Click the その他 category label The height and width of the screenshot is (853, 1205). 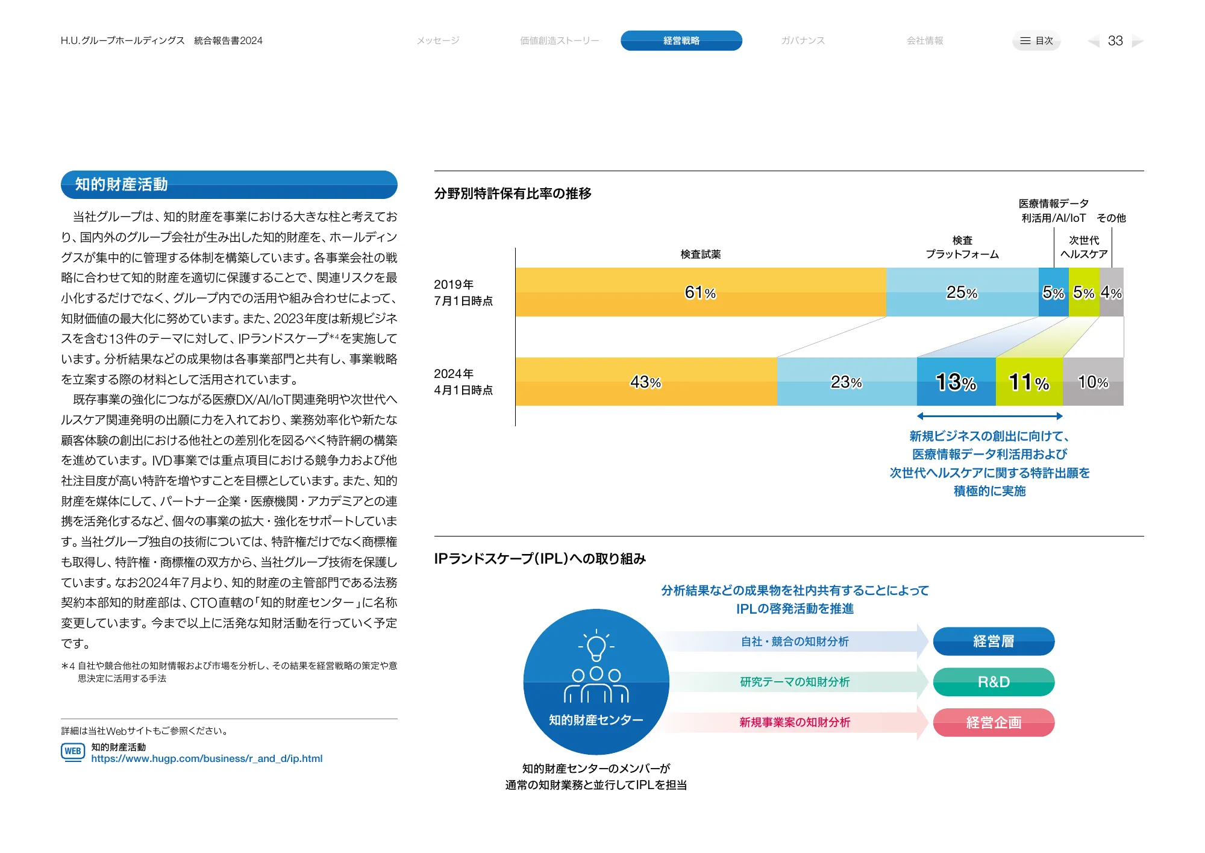point(1111,218)
